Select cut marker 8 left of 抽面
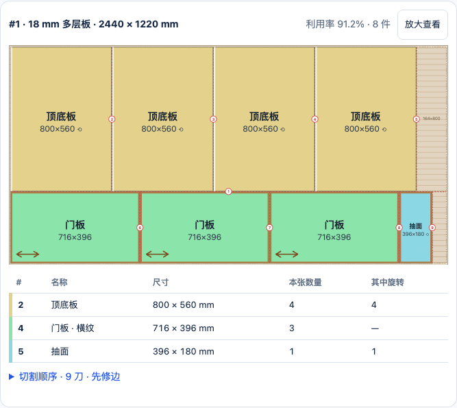This screenshot has width=457, height=408. (399, 228)
